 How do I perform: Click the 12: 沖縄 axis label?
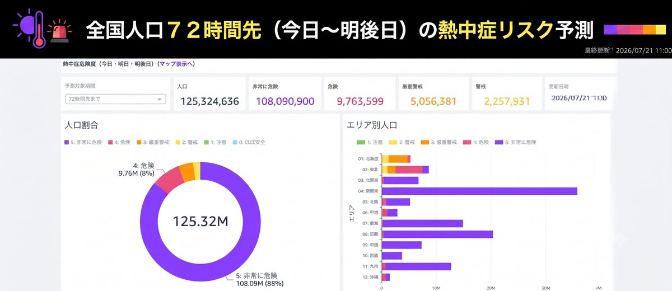click(x=370, y=277)
